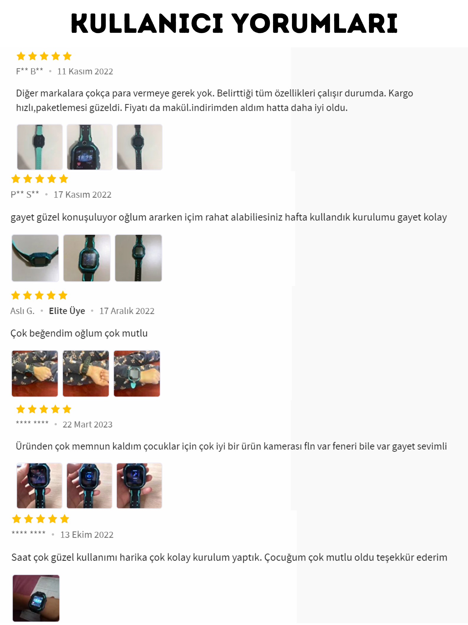468x625 pixels.
Task: Open photo of watch showing 18:25 screen
Action: pos(90,147)
